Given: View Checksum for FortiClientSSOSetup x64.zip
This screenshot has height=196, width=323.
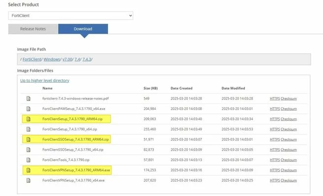Looking at the screenshot, I should click(x=289, y=150).
